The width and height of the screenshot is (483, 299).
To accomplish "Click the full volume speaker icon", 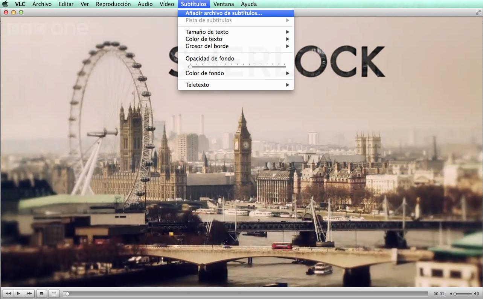I will point(475,294).
